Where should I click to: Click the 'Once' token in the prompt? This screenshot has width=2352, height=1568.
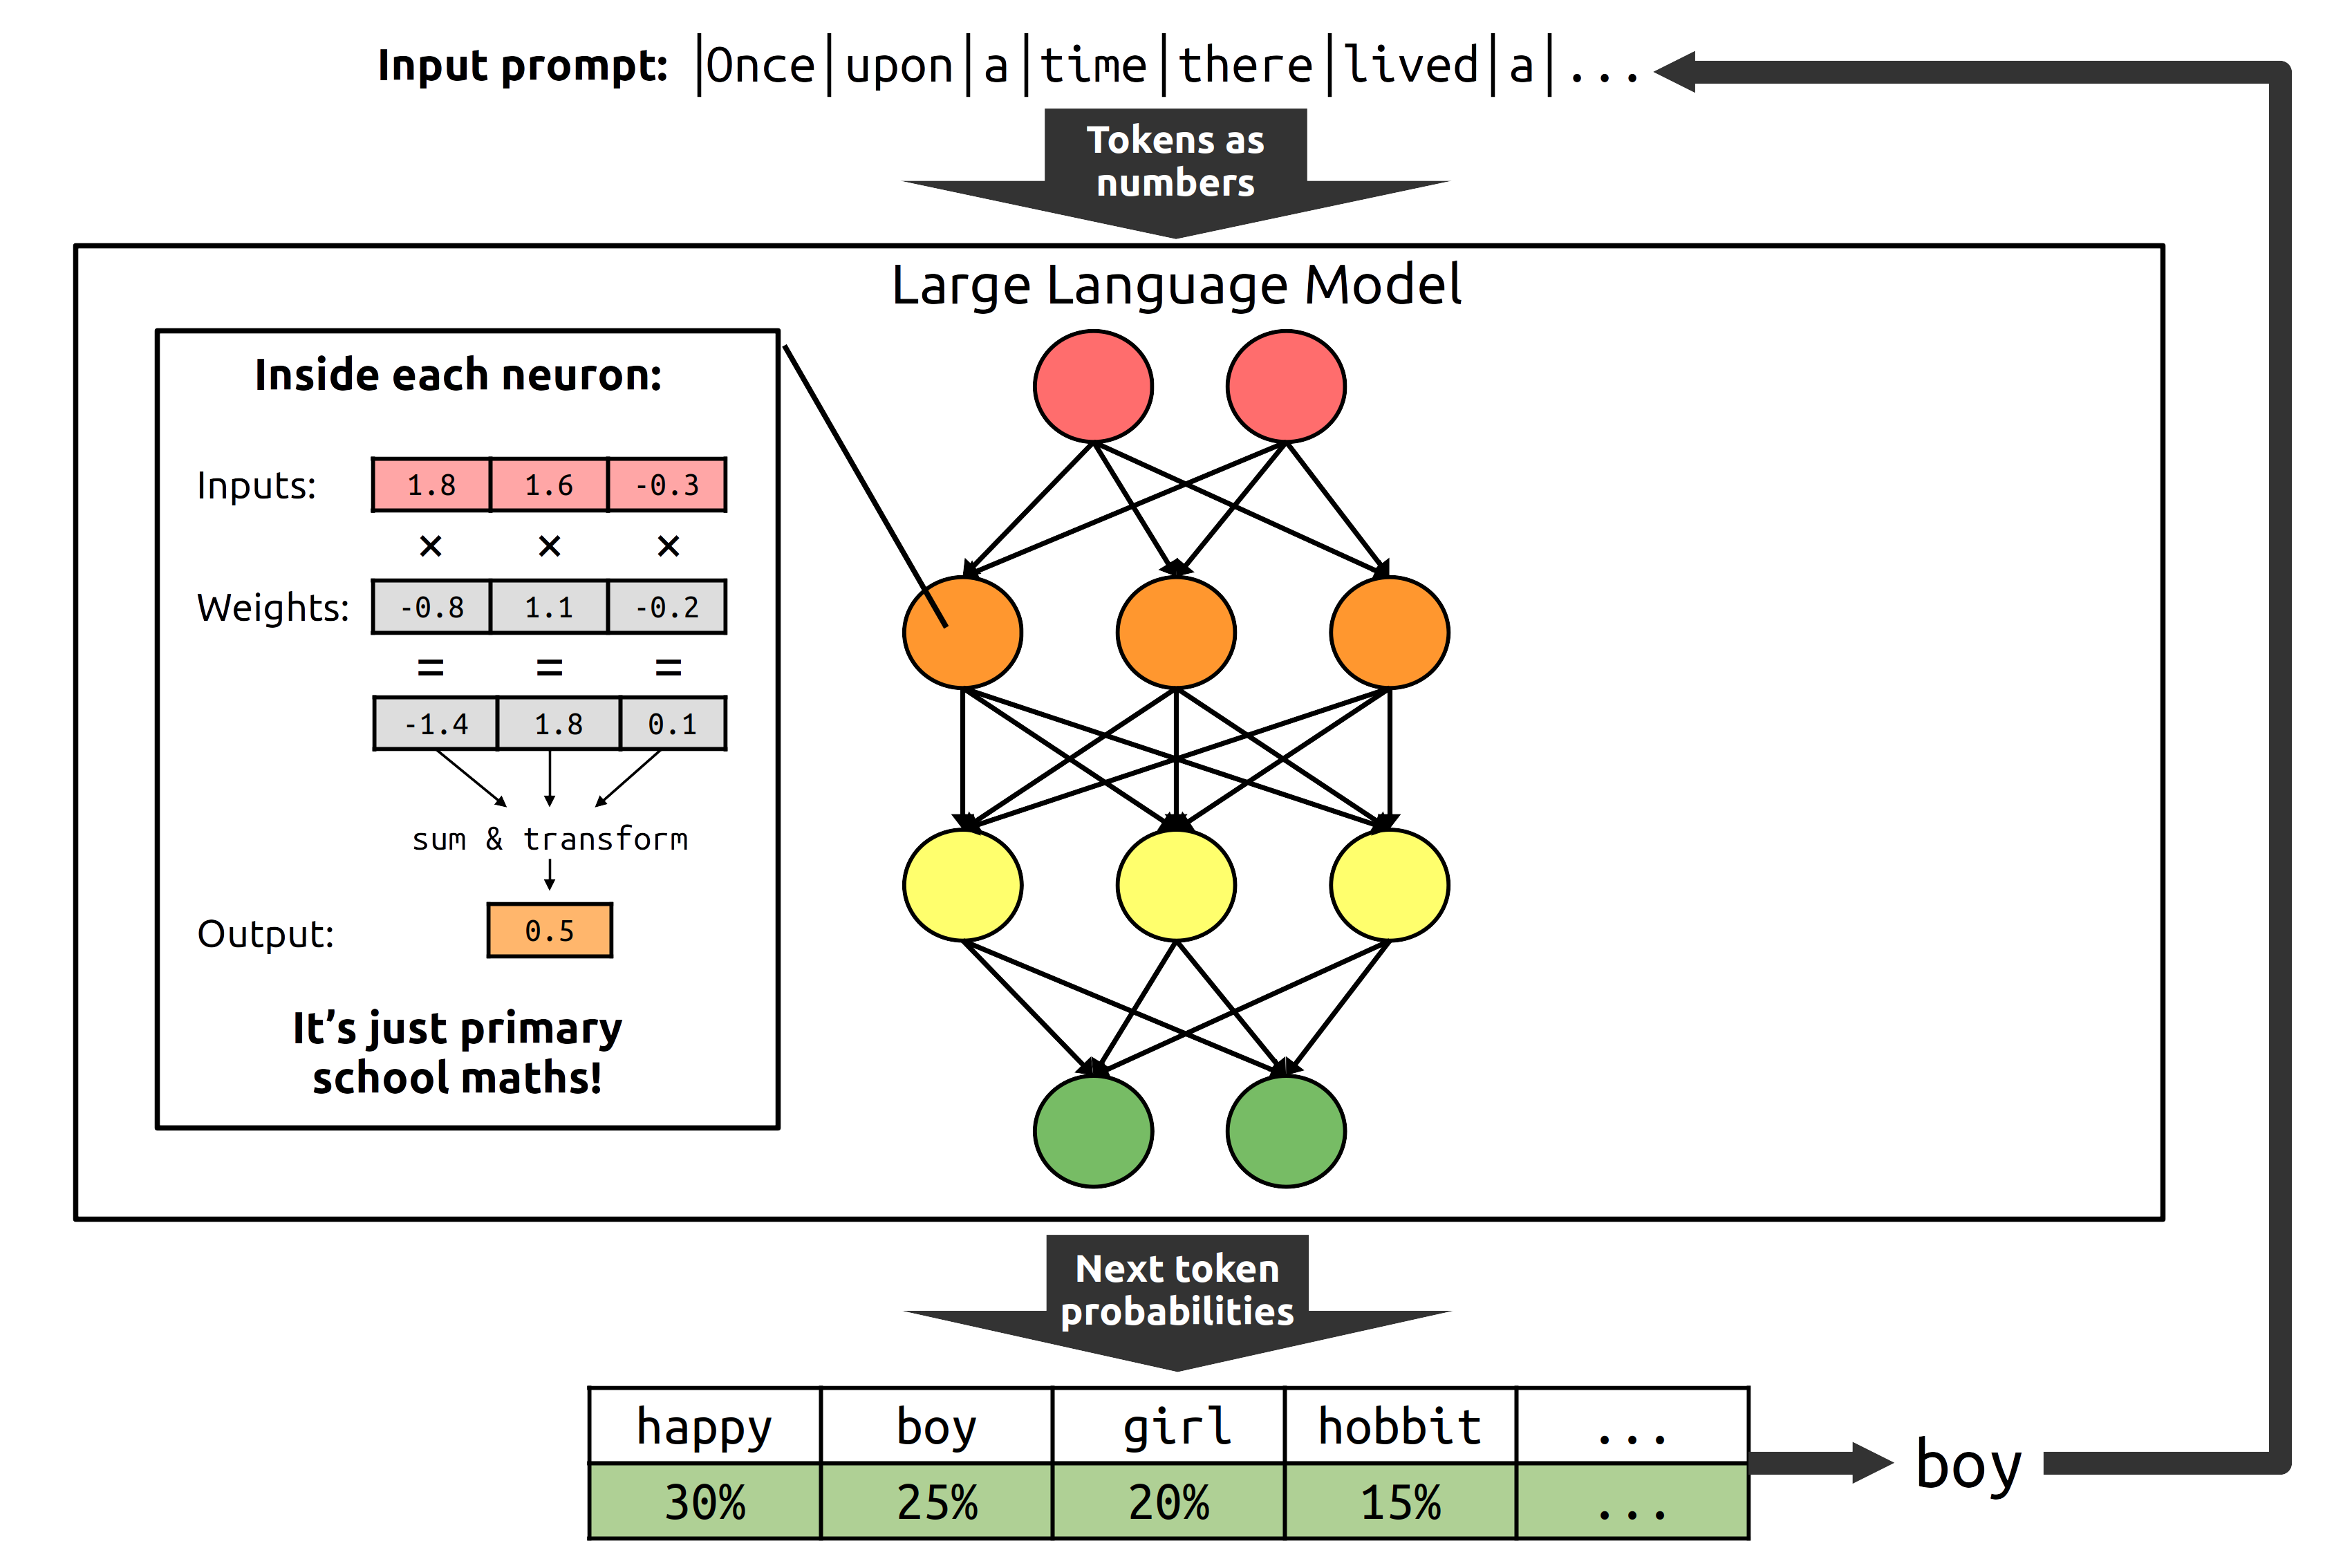pyautogui.click(x=761, y=66)
